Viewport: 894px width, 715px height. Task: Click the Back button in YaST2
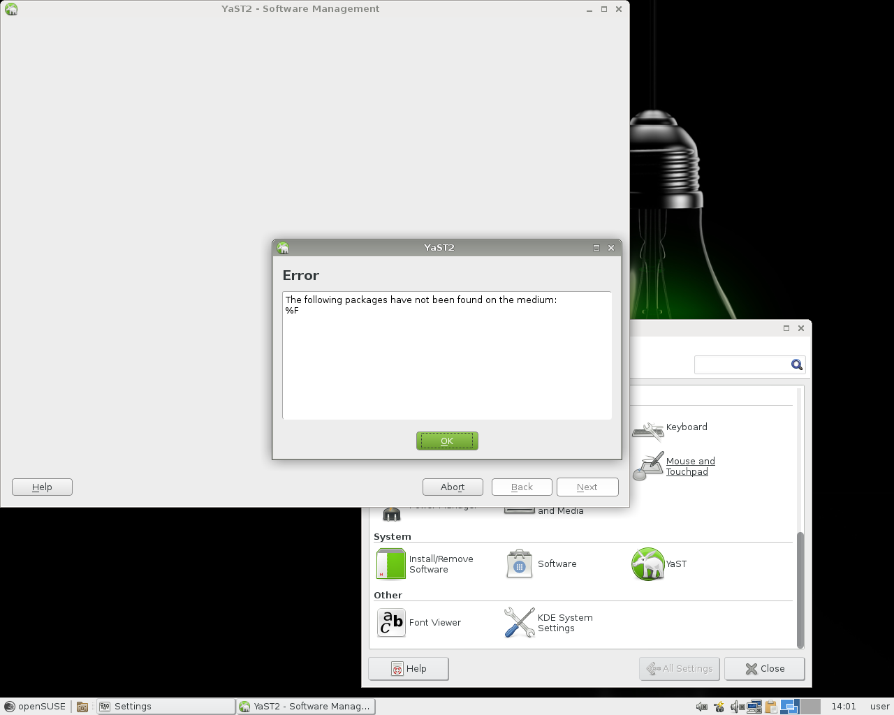(x=522, y=487)
